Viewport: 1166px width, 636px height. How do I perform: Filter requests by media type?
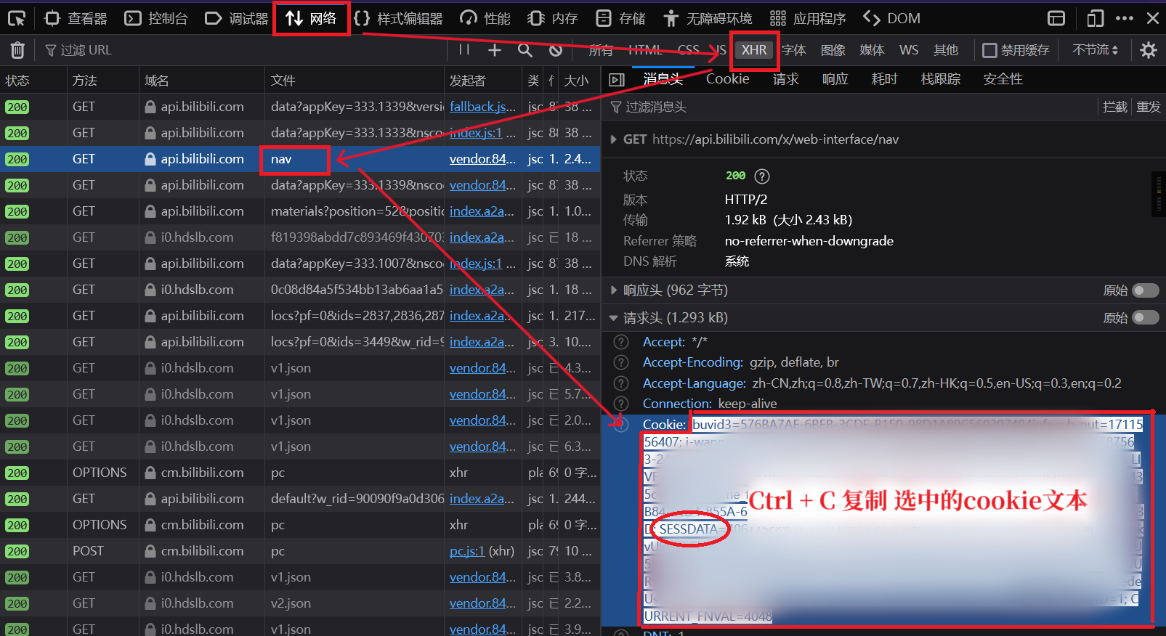[872, 50]
